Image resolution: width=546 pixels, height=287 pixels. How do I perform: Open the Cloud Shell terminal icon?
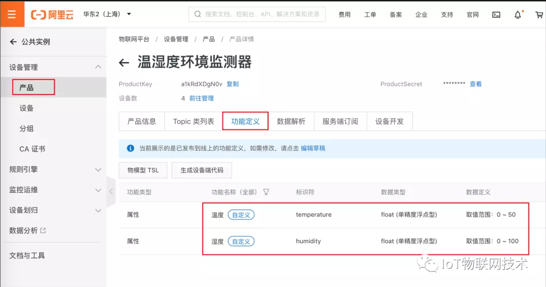[x=496, y=15]
